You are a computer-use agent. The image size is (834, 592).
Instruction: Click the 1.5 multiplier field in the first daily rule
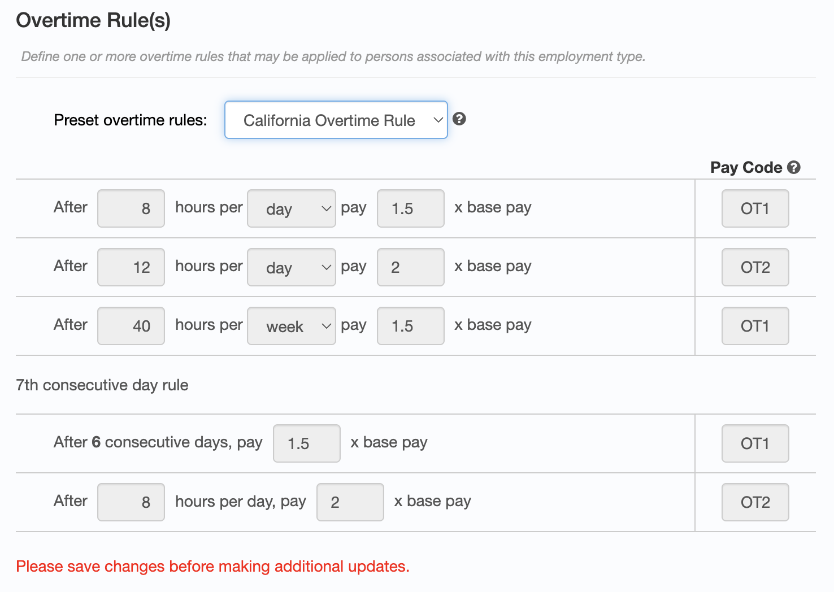pyautogui.click(x=410, y=208)
